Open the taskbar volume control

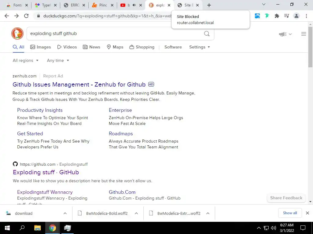(x=274, y=228)
